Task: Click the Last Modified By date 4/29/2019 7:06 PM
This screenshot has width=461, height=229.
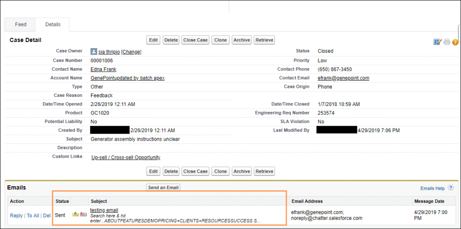Action: click(x=379, y=130)
